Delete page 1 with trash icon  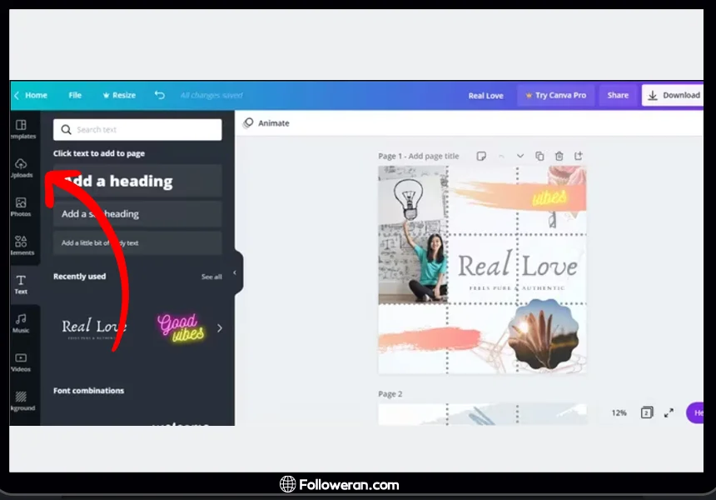point(559,156)
